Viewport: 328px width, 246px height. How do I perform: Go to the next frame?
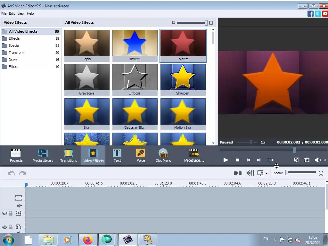click(258, 160)
